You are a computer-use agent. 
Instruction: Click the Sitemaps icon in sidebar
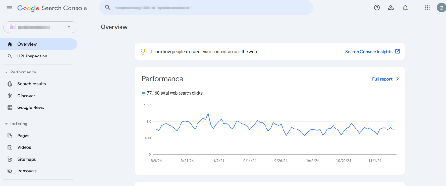(x=10, y=159)
